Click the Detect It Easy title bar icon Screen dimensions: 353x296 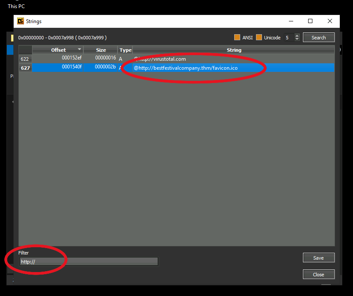[20, 21]
